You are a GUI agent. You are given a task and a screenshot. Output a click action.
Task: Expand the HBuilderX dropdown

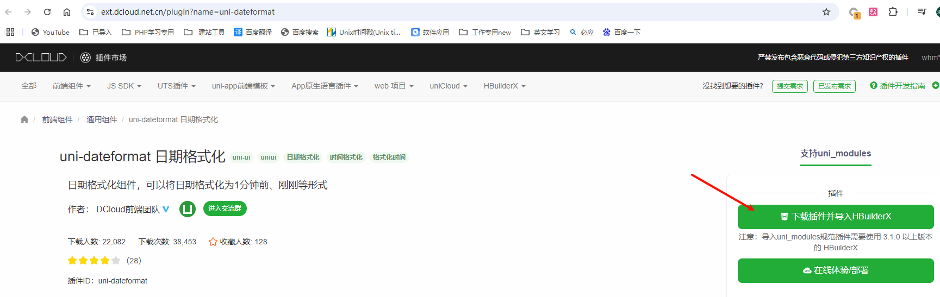click(x=505, y=86)
